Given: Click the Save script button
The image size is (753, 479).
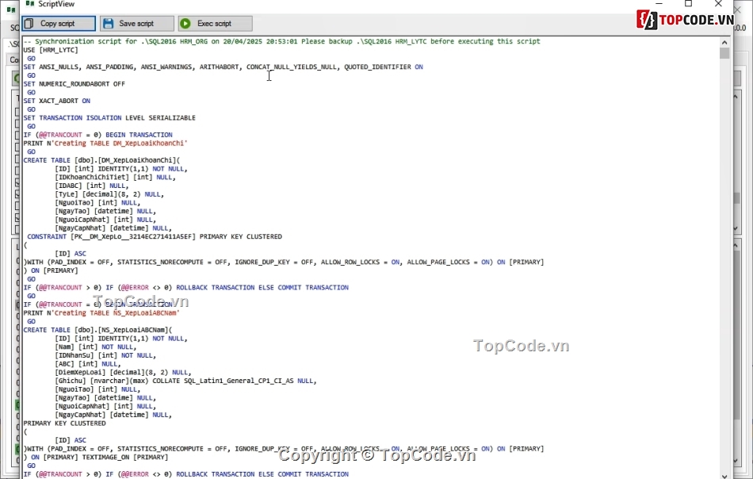Looking at the screenshot, I should (137, 24).
